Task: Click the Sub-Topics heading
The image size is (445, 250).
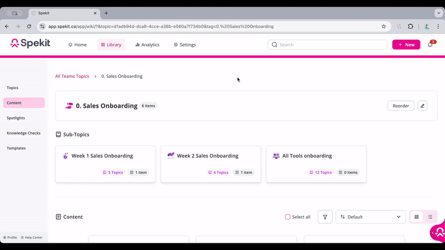Action: click(x=76, y=134)
